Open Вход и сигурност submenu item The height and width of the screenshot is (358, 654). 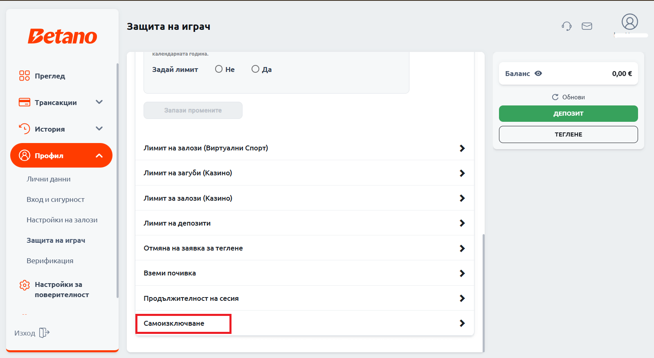(x=56, y=199)
